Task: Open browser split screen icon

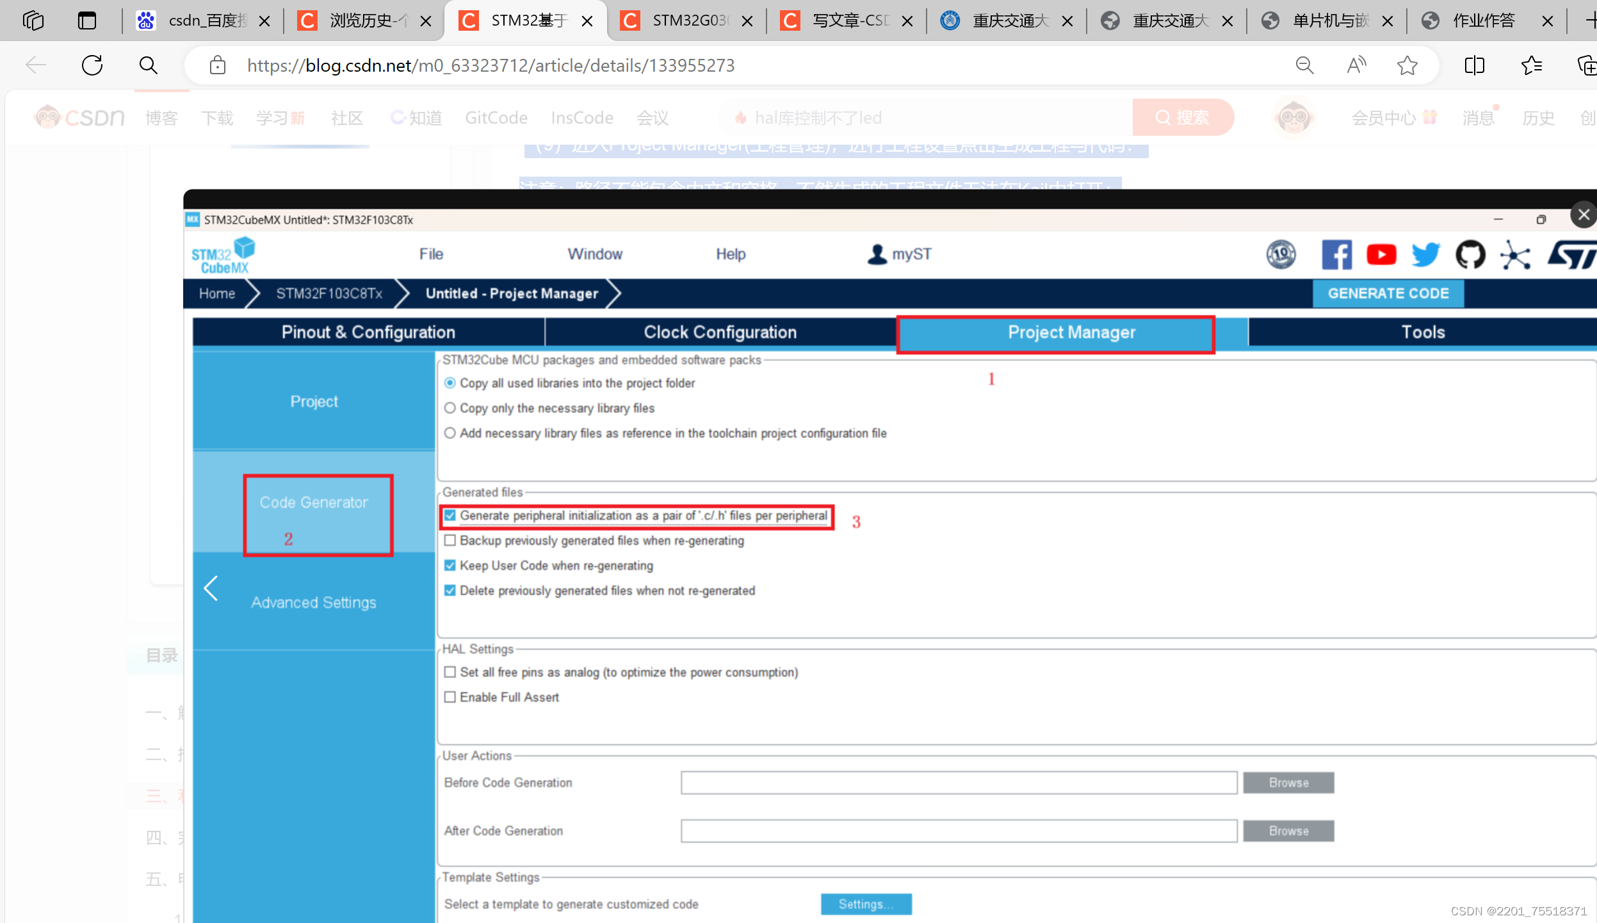Action: click(1474, 65)
